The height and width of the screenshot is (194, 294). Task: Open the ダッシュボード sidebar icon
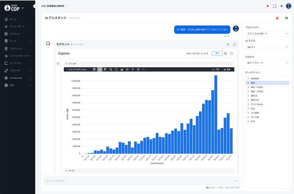[6, 26]
